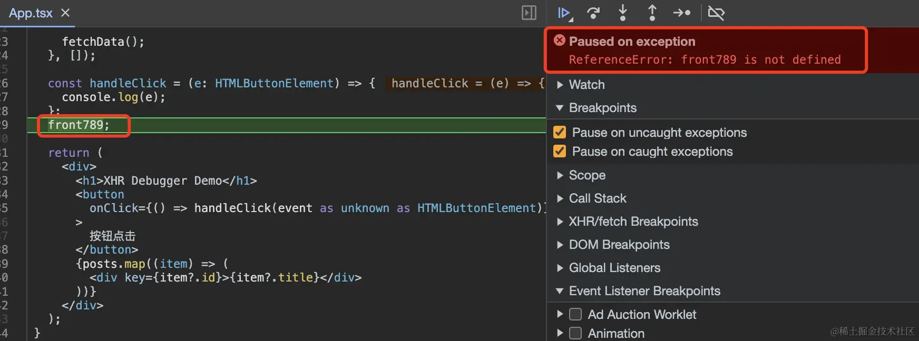This screenshot has width=919, height=341.
Task: Click the fetchData(); code line
Action: [x=103, y=42]
